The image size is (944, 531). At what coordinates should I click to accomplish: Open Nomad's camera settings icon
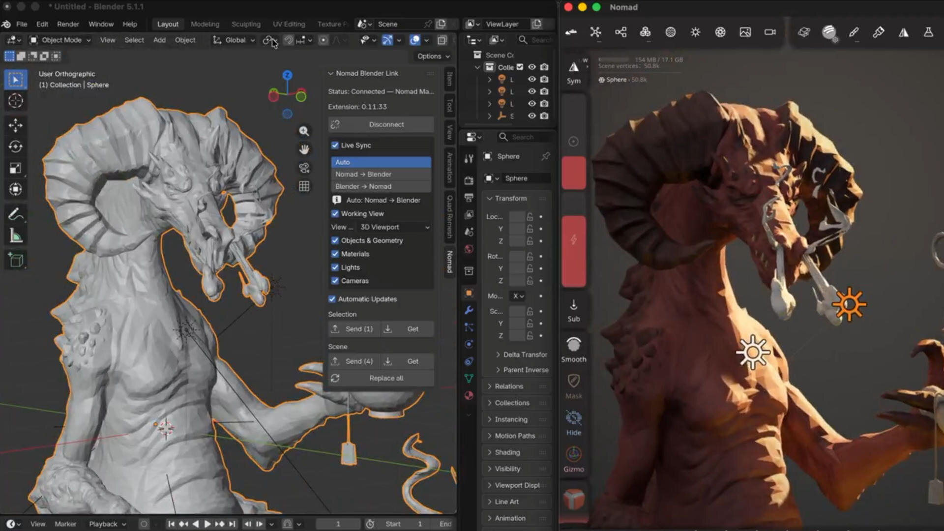770,32
